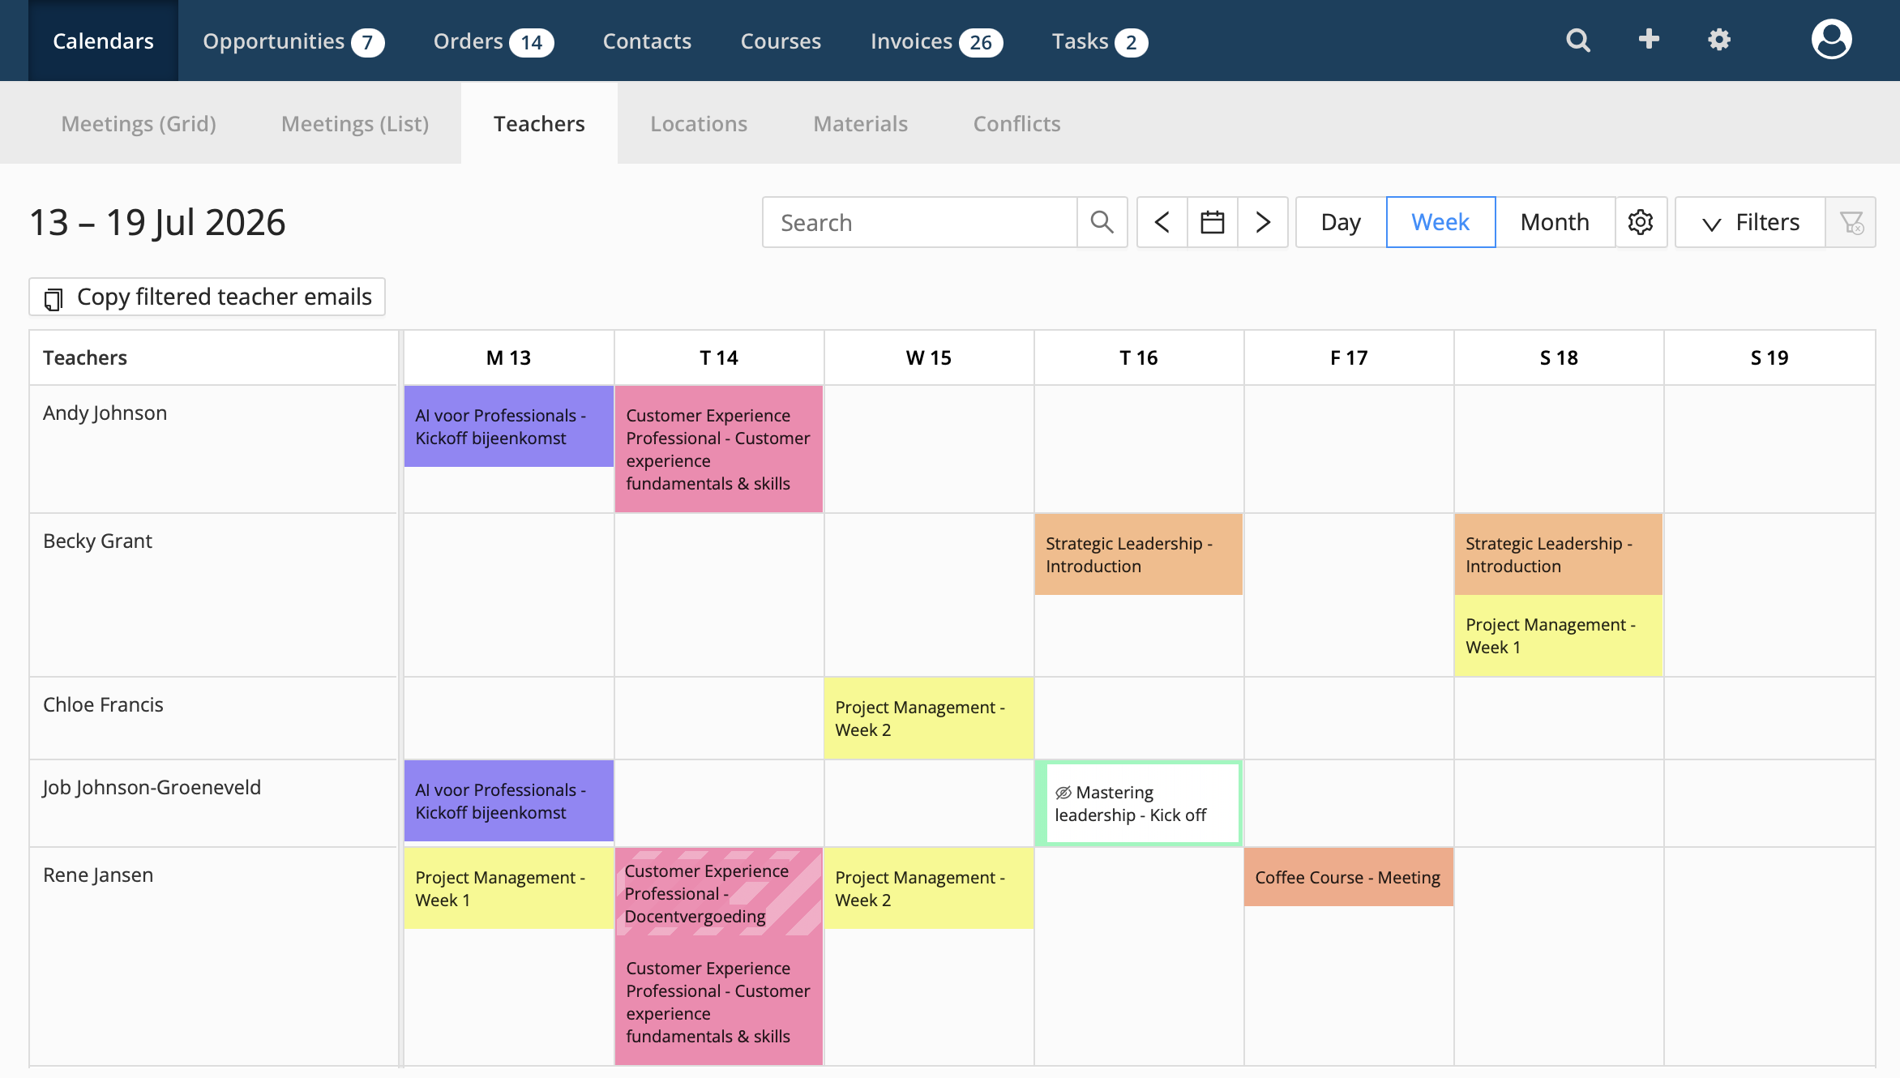Go to previous week arrow
Screen dimensions: 1900x1078
(x=1162, y=222)
